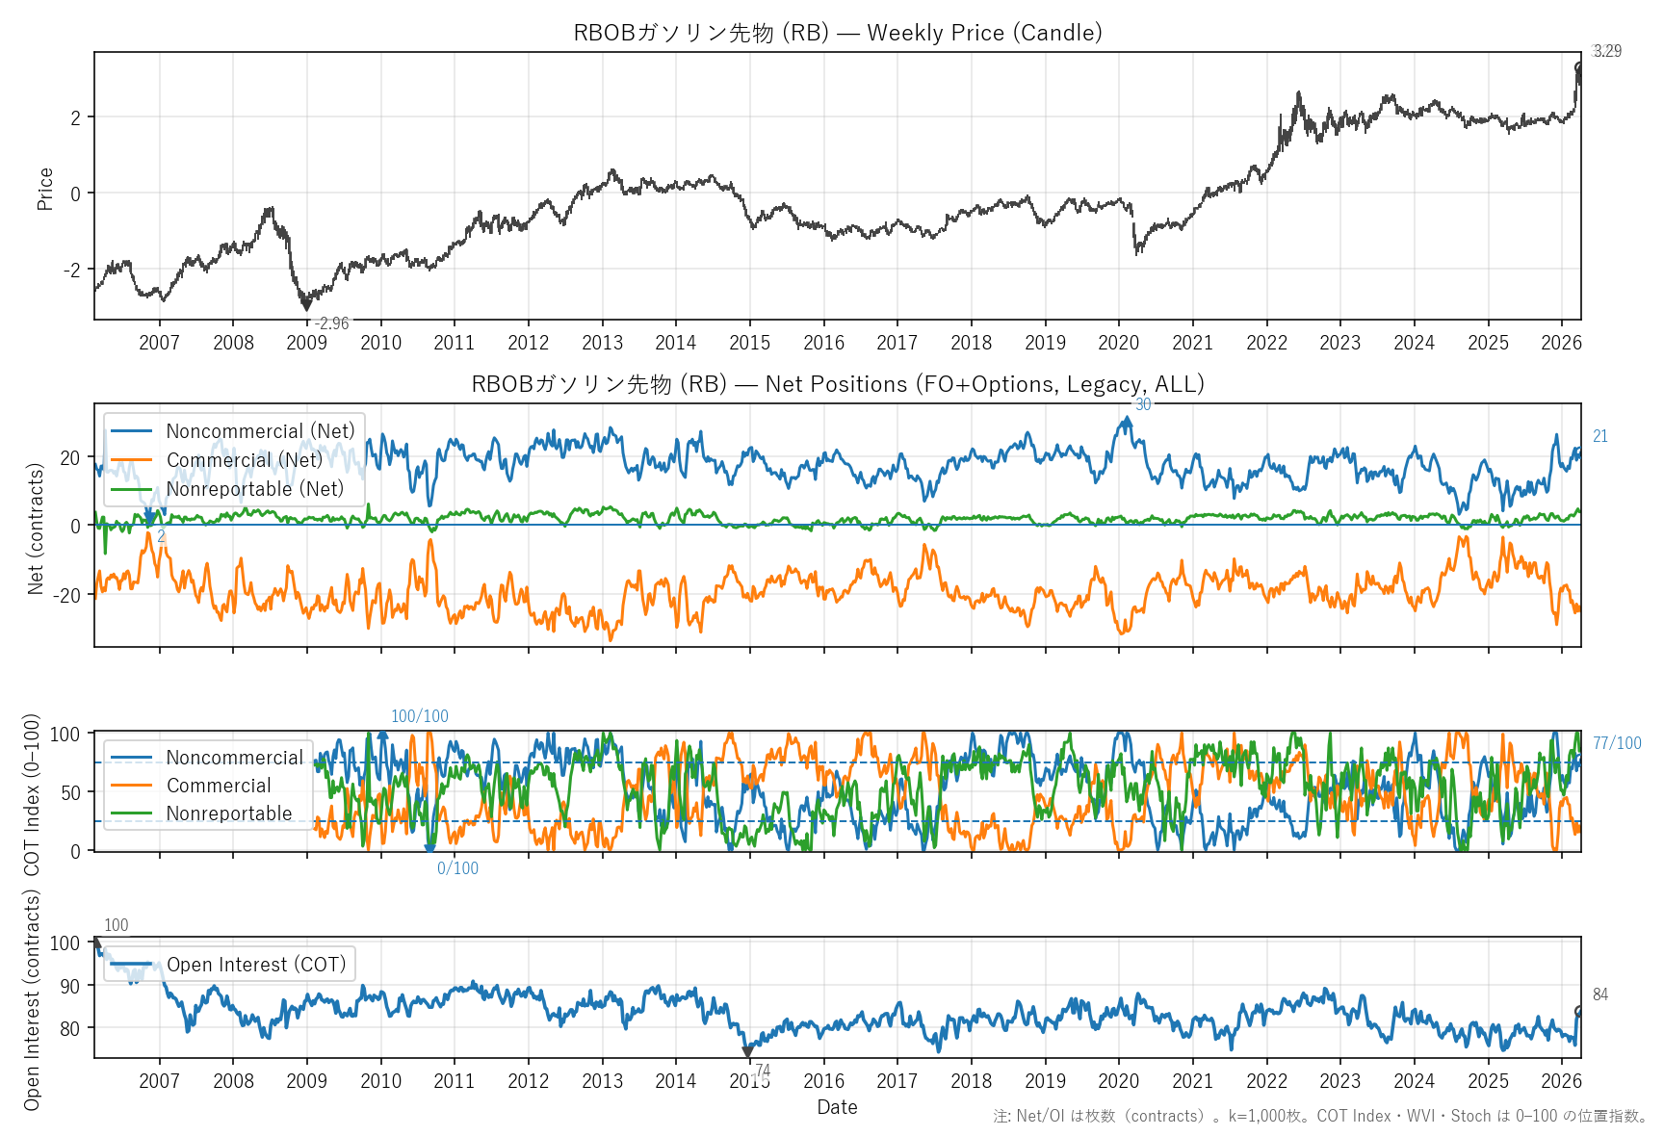Click the Commercial entry in the COT Index legend

tap(219, 786)
